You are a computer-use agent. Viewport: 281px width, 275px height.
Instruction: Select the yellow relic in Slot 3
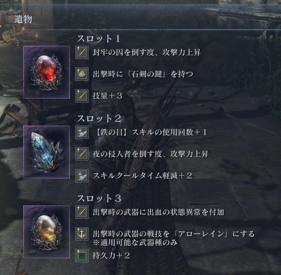(x=47, y=232)
